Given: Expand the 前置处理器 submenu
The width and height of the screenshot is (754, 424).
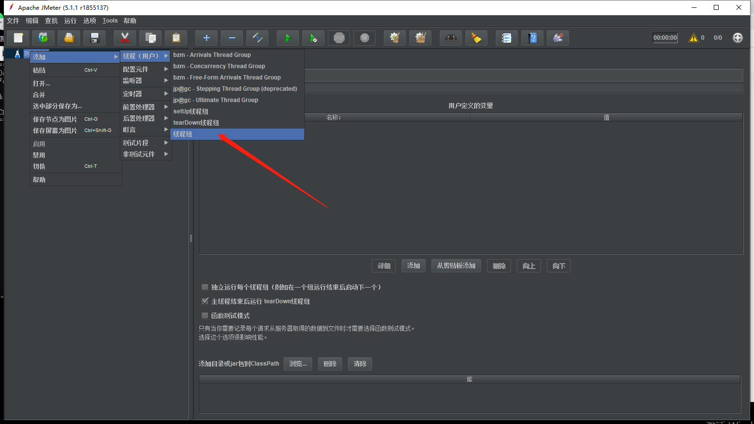Looking at the screenshot, I should coord(146,107).
